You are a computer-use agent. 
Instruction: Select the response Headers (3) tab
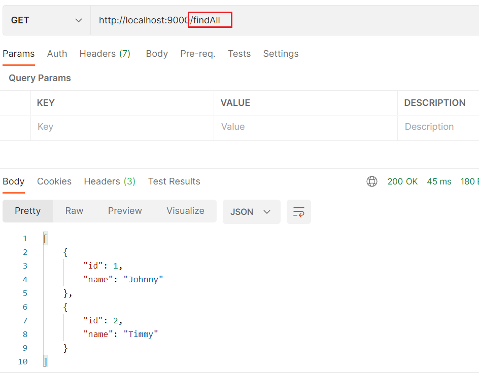click(110, 181)
